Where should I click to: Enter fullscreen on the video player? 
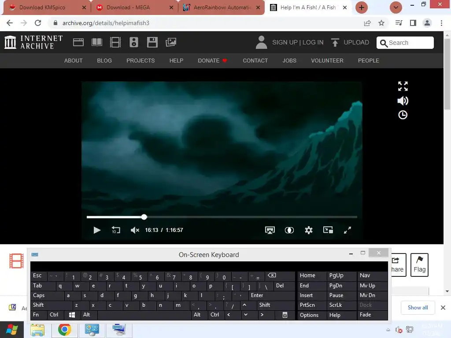(x=347, y=230)
